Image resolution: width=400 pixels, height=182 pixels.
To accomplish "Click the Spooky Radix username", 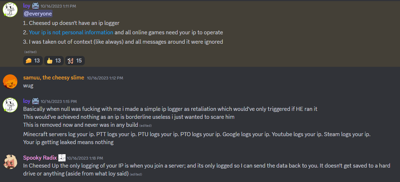I will click(40, 157).
